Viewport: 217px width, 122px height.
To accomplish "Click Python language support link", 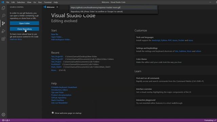I will click(x=164, y=40).
